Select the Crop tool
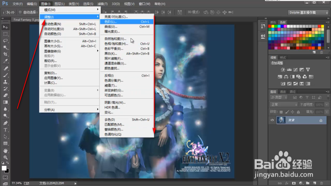Image resolution: width=331 pixels, height=186 pixels. pyautogui.click(x=5, y=54)
